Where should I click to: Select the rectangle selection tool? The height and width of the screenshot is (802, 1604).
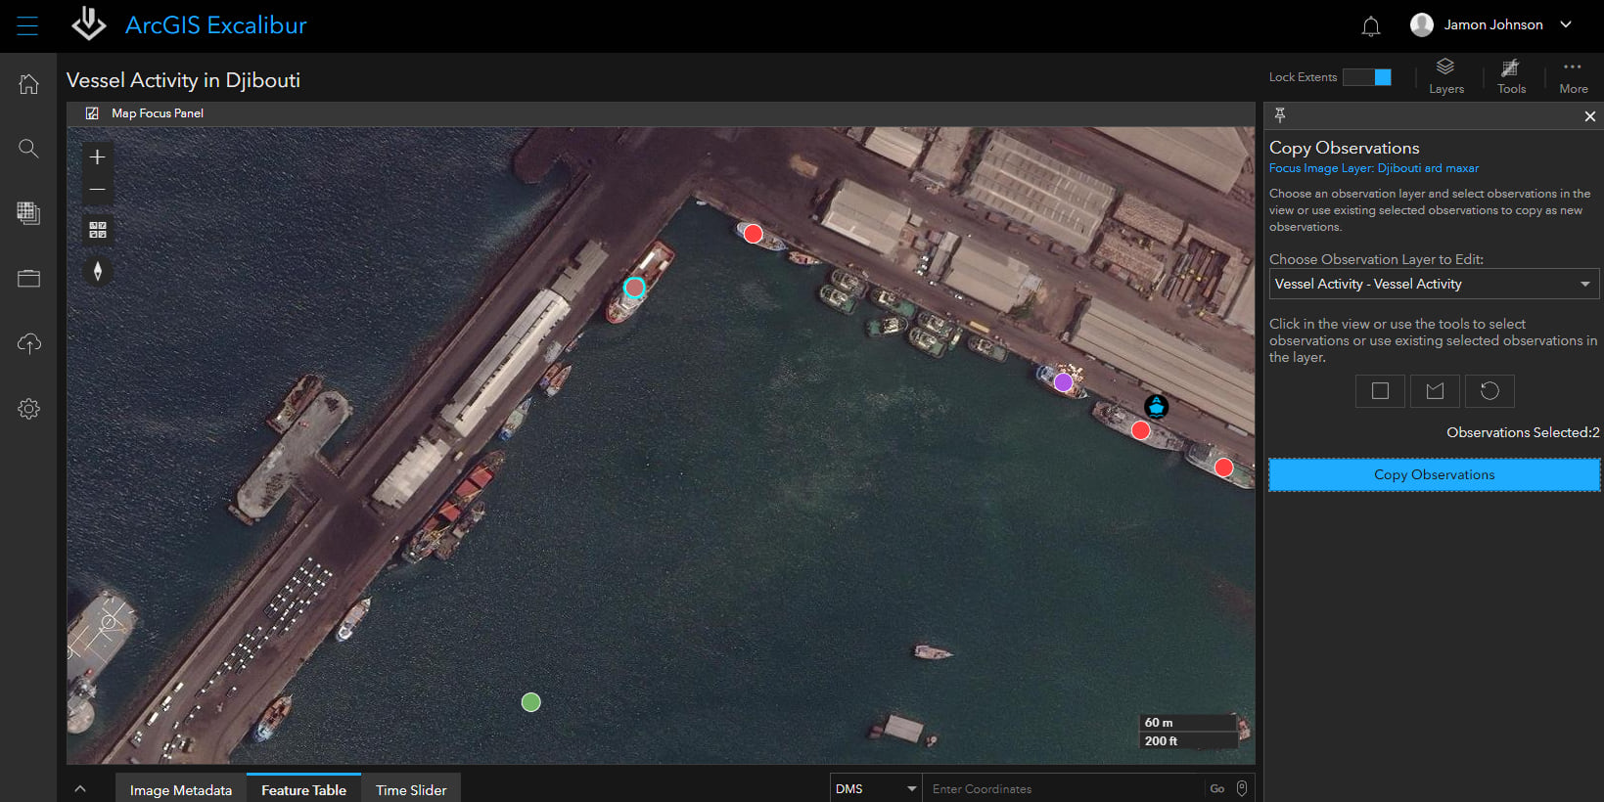pos(1380,391)
